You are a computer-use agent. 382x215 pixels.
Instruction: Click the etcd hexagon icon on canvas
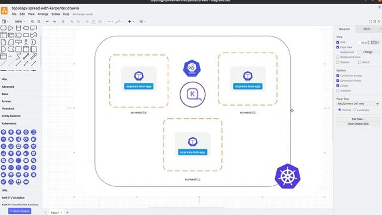click(x=192, y=68)
